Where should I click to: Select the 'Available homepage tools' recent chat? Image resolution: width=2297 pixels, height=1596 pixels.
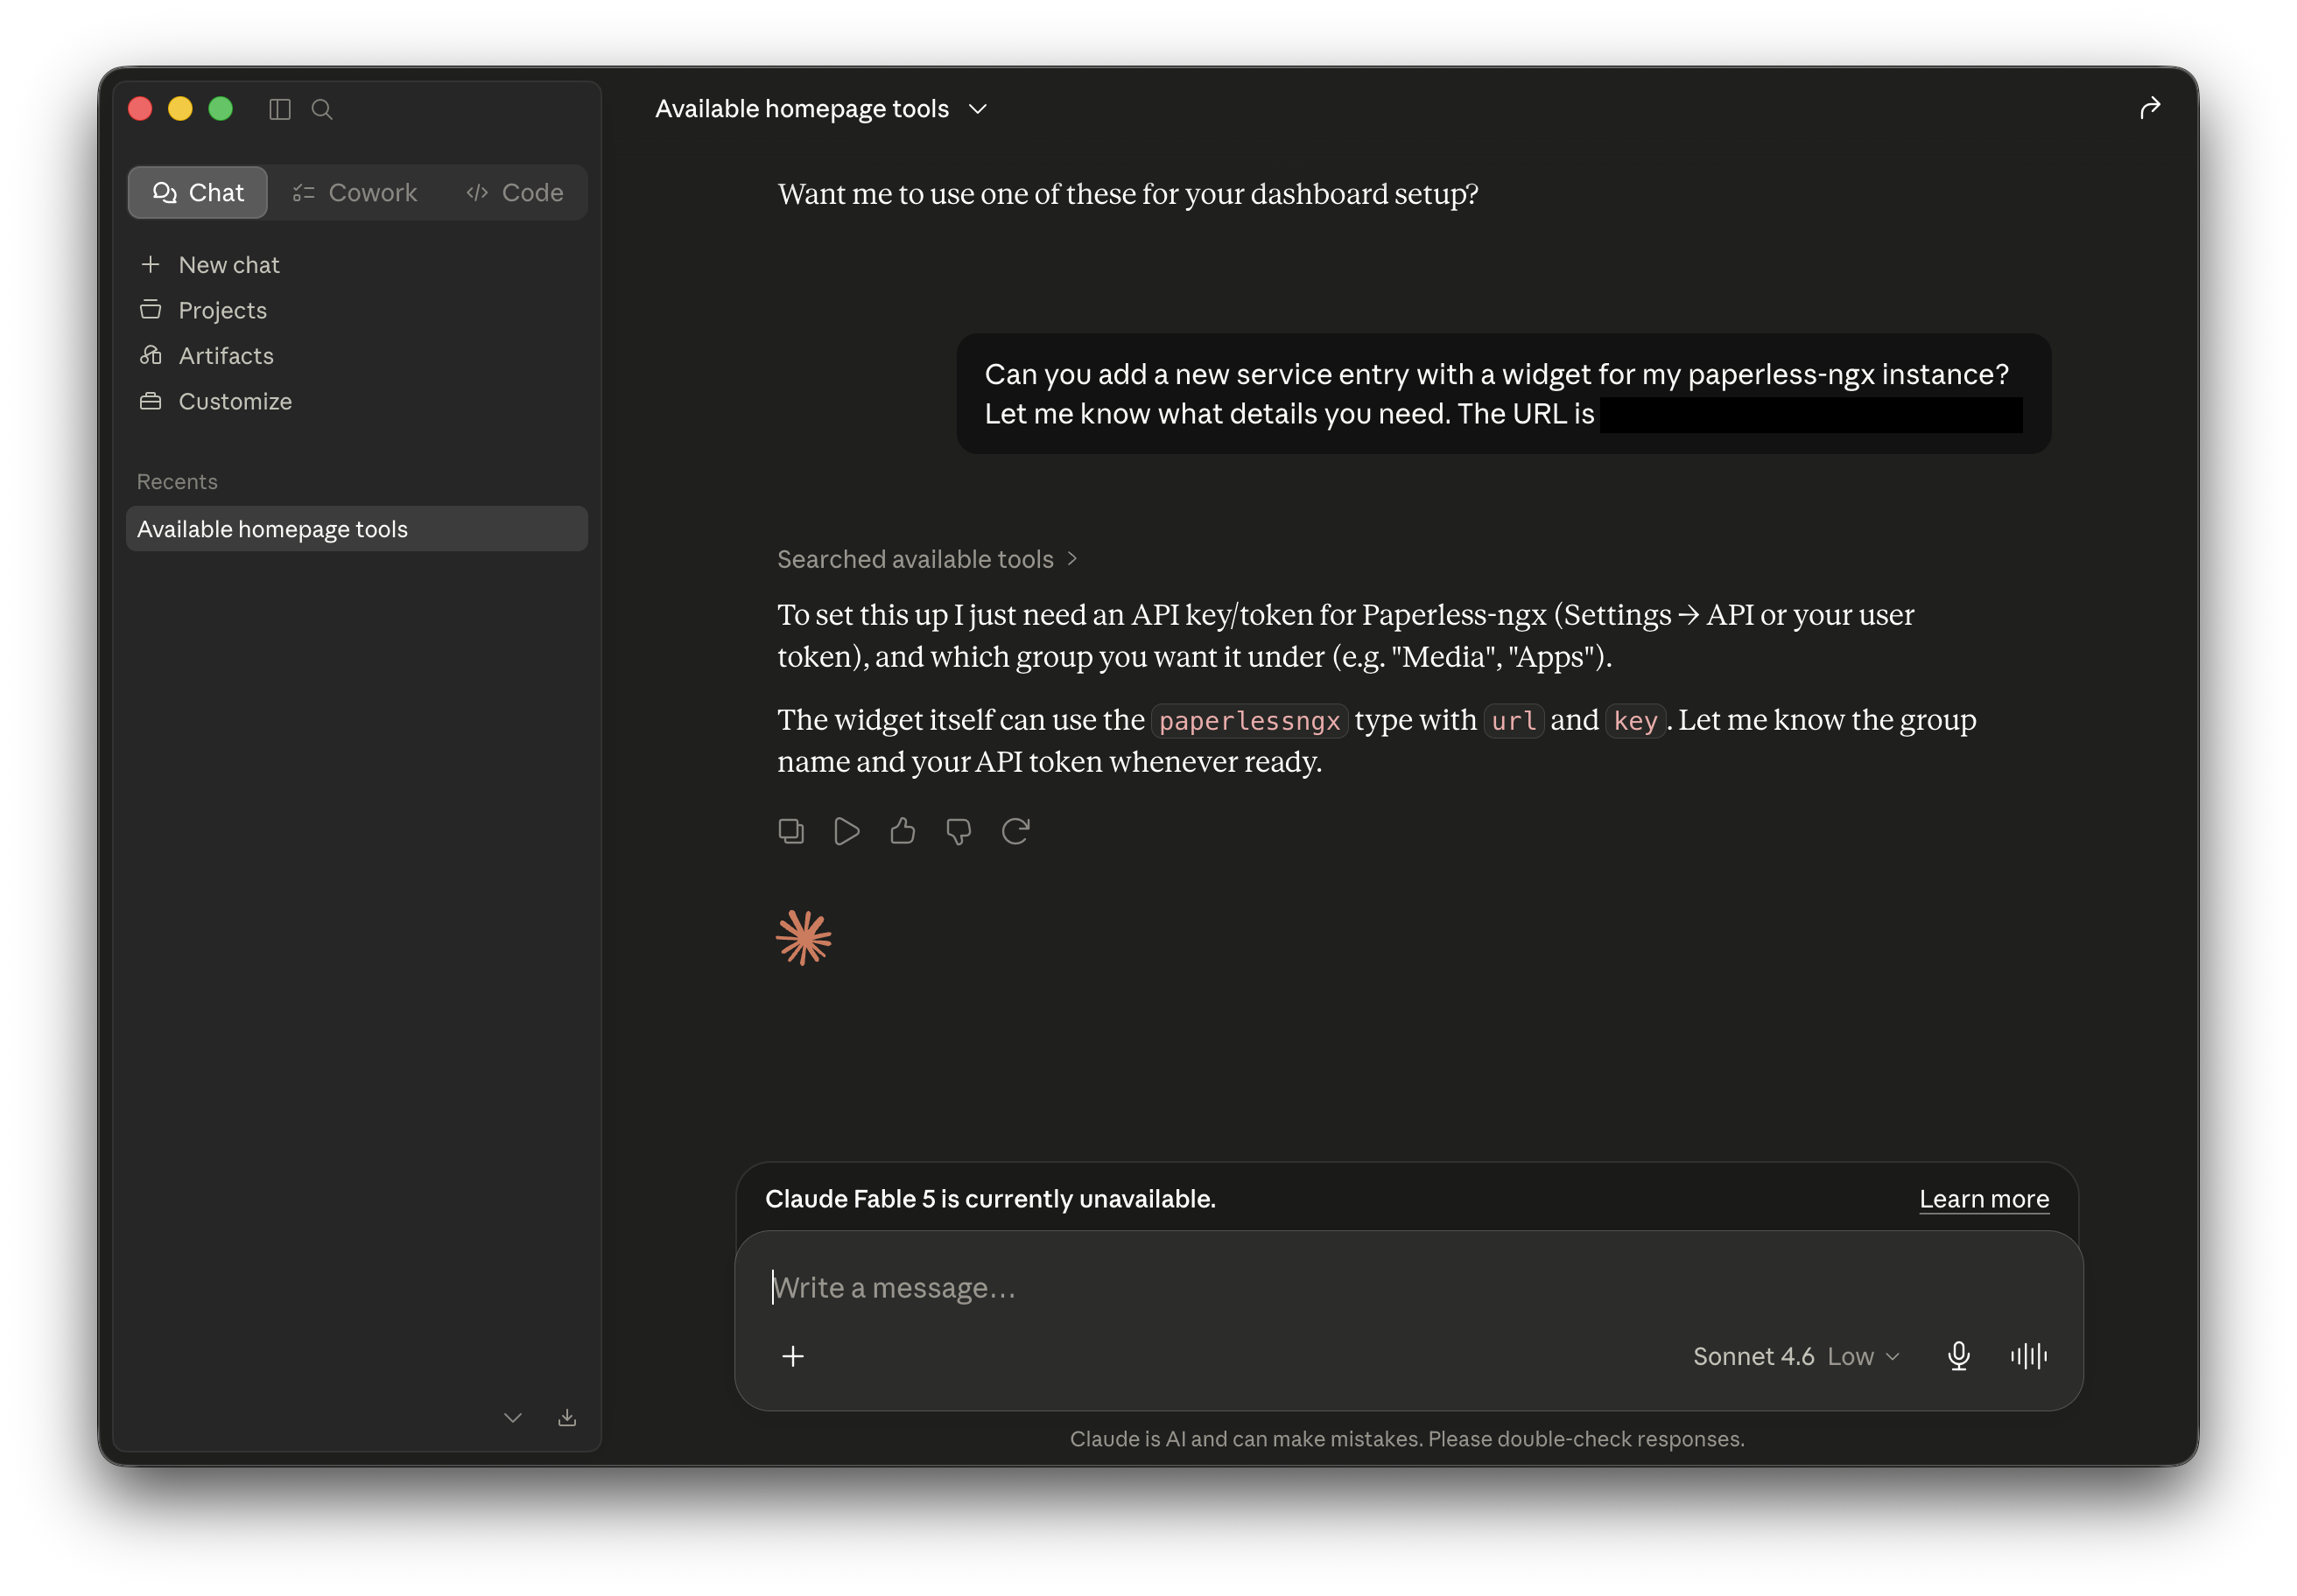point(357,529)
